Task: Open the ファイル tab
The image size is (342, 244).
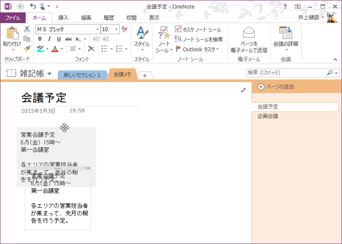Action: point(13,18)
